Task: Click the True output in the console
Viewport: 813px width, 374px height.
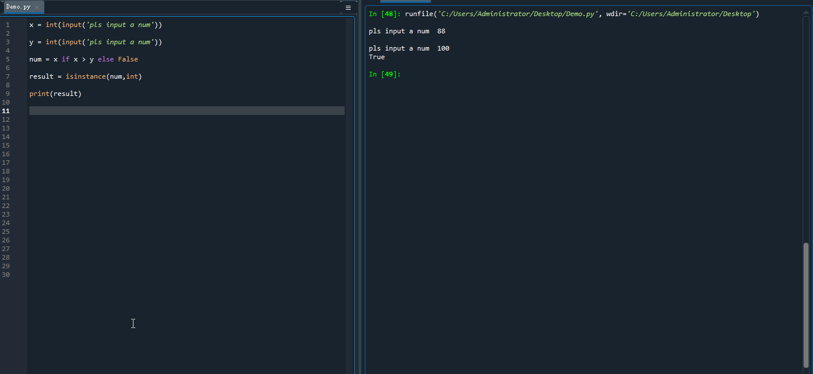Action: point(376,57)
